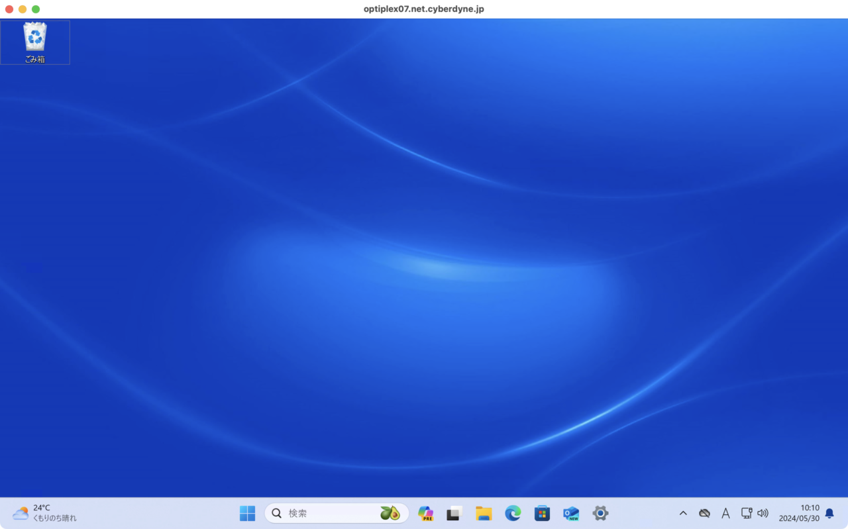Maximize the remote window with green button
The height and width of the screenshot is (529, 848).
[x=36, y=9]
